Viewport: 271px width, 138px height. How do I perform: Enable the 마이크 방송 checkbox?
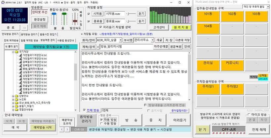(249, 115)
